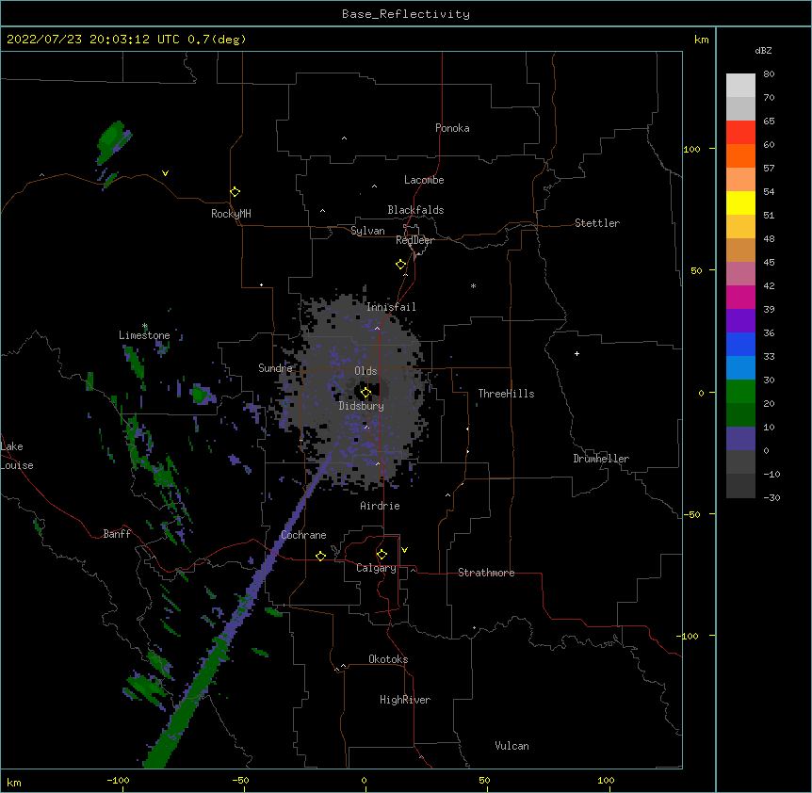This screenshot has height=793, width=812.
Task: Click the 80 value on dBZ legend
Action: pyautogui.click(x=769, y=74)
